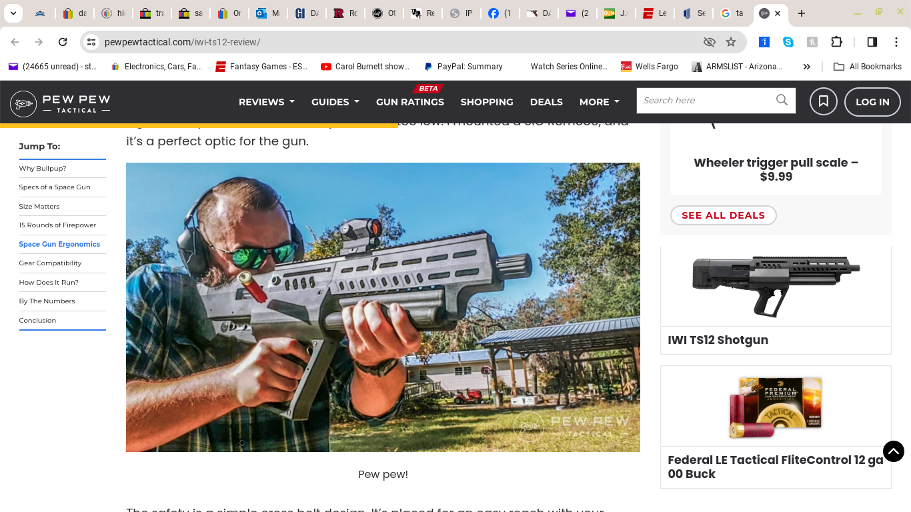
Task: Click the Search here input field
Action: point(706,101)
